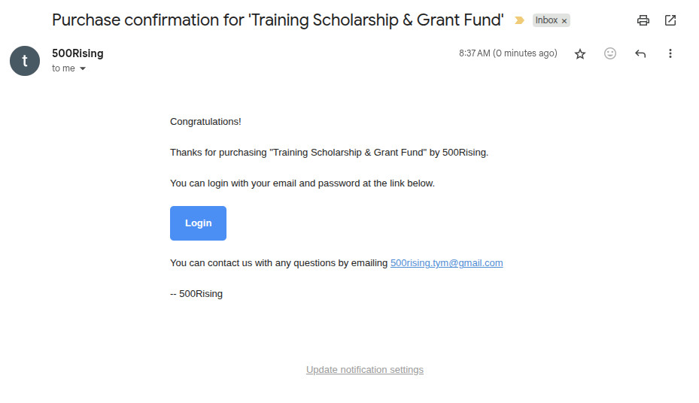Toggle the yellow importance marker
The image size is (699, 403).
(x=519, y=20)
